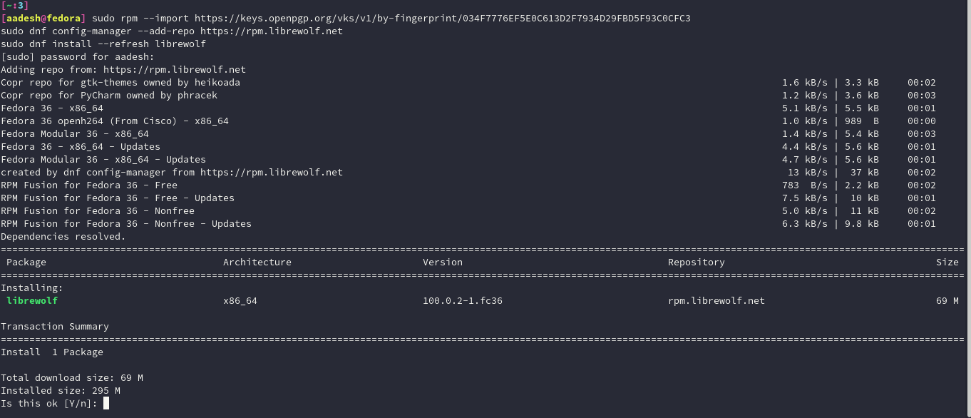Click the 'Fedora 36 openh264 (From Cisco)' line

[x=115, y=121]
